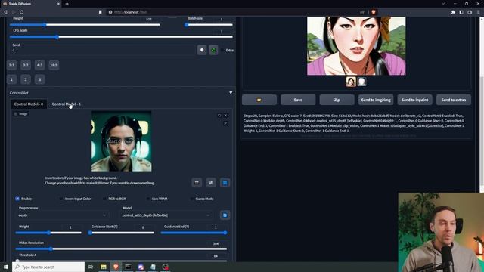Click the dice random seed button
The image size is (484, 272).
[202, 50]
